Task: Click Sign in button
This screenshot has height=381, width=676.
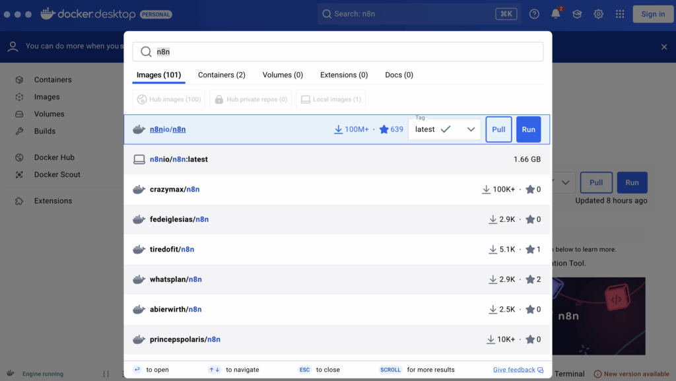Action: click(x=653, y=15)
